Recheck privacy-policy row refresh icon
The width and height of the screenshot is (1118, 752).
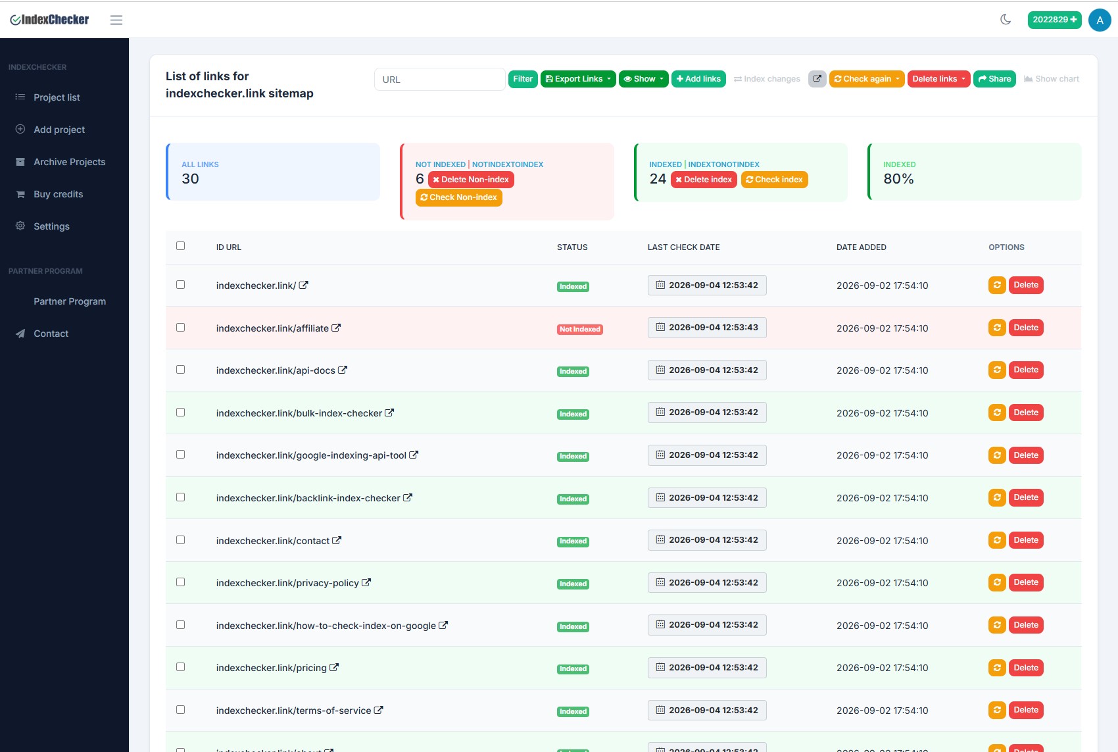tap(997, 582)
